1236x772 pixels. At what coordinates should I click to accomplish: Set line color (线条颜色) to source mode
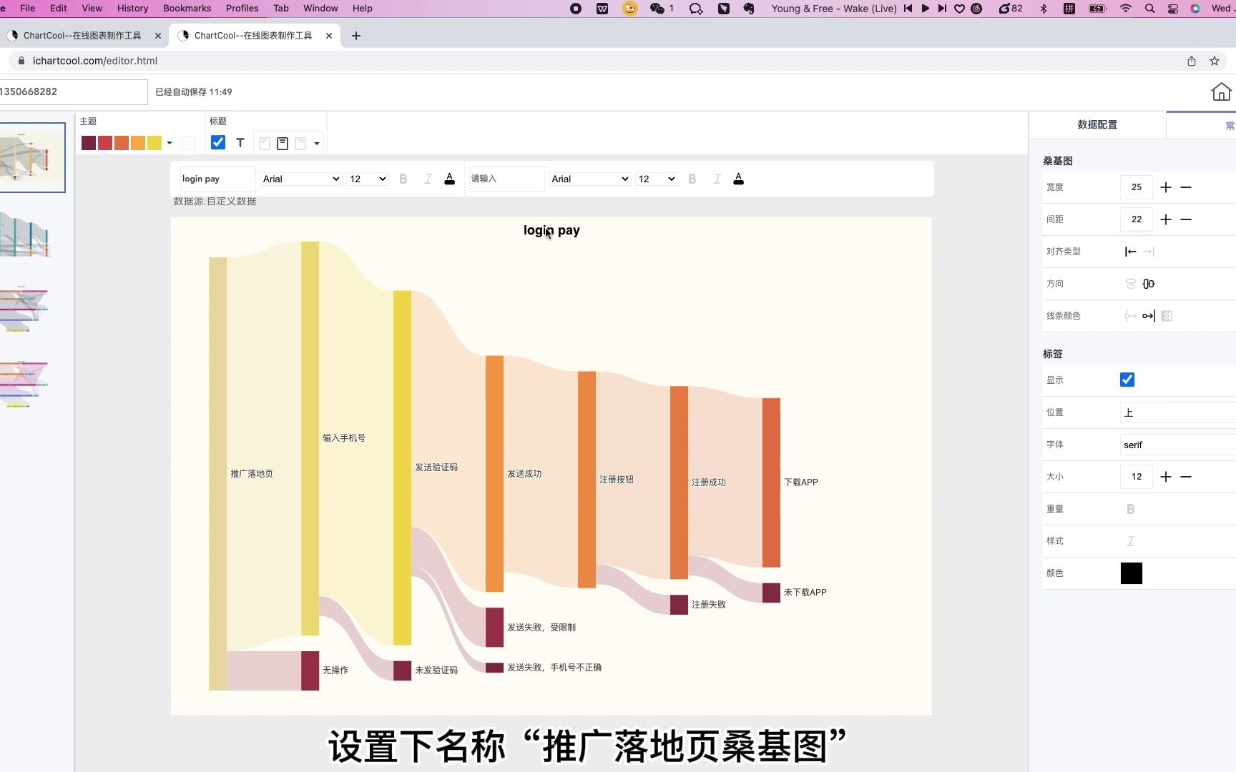click(x=1131, y=316)
